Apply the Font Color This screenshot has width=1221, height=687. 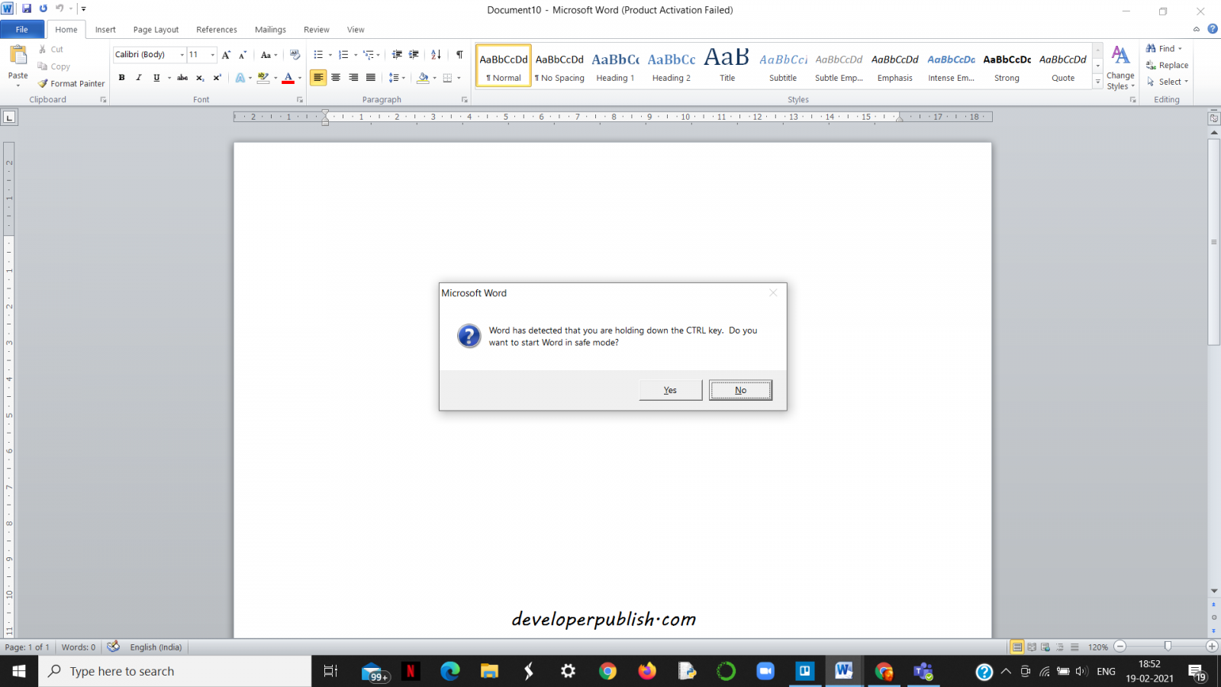(288, 78)
